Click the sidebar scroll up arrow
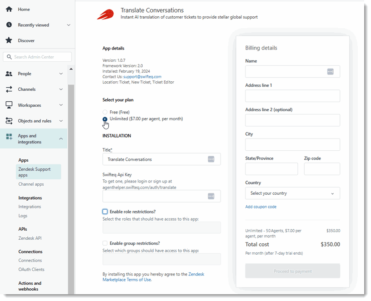This screenshot has width=371, height=301. pyautogui.click(x=71, y=69)
